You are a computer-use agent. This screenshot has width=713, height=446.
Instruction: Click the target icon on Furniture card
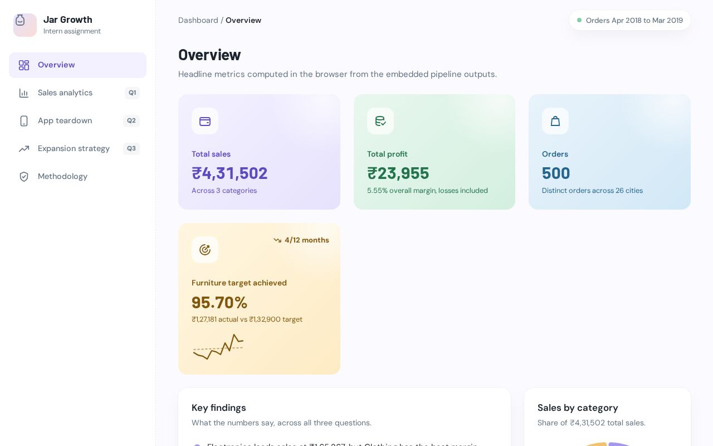pos(205,250)
